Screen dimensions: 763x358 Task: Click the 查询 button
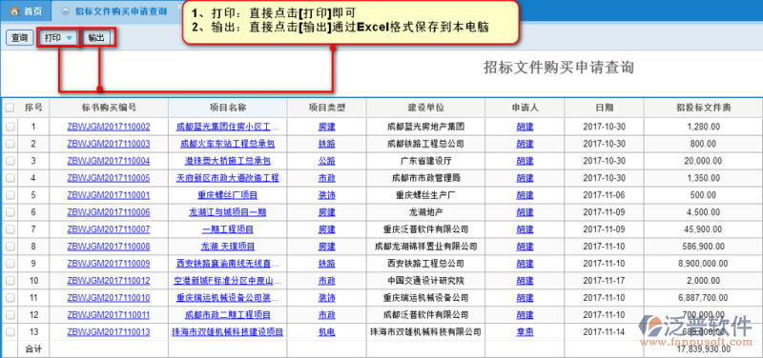19,38
